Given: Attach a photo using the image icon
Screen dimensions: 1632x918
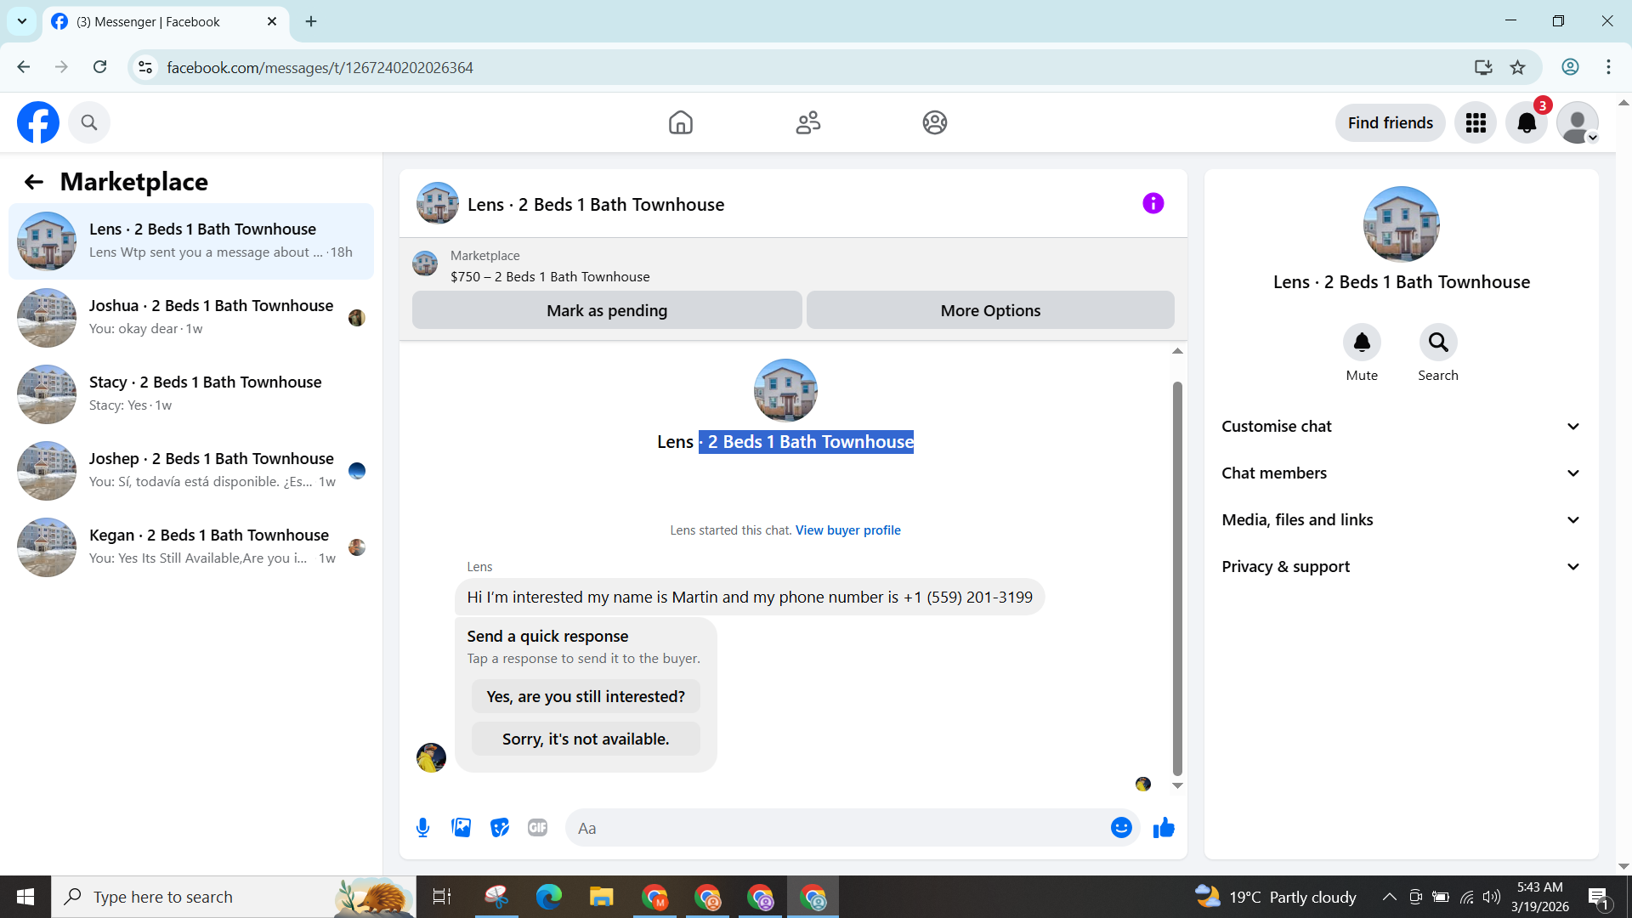Looking at the screenshot, I should 461,828.
